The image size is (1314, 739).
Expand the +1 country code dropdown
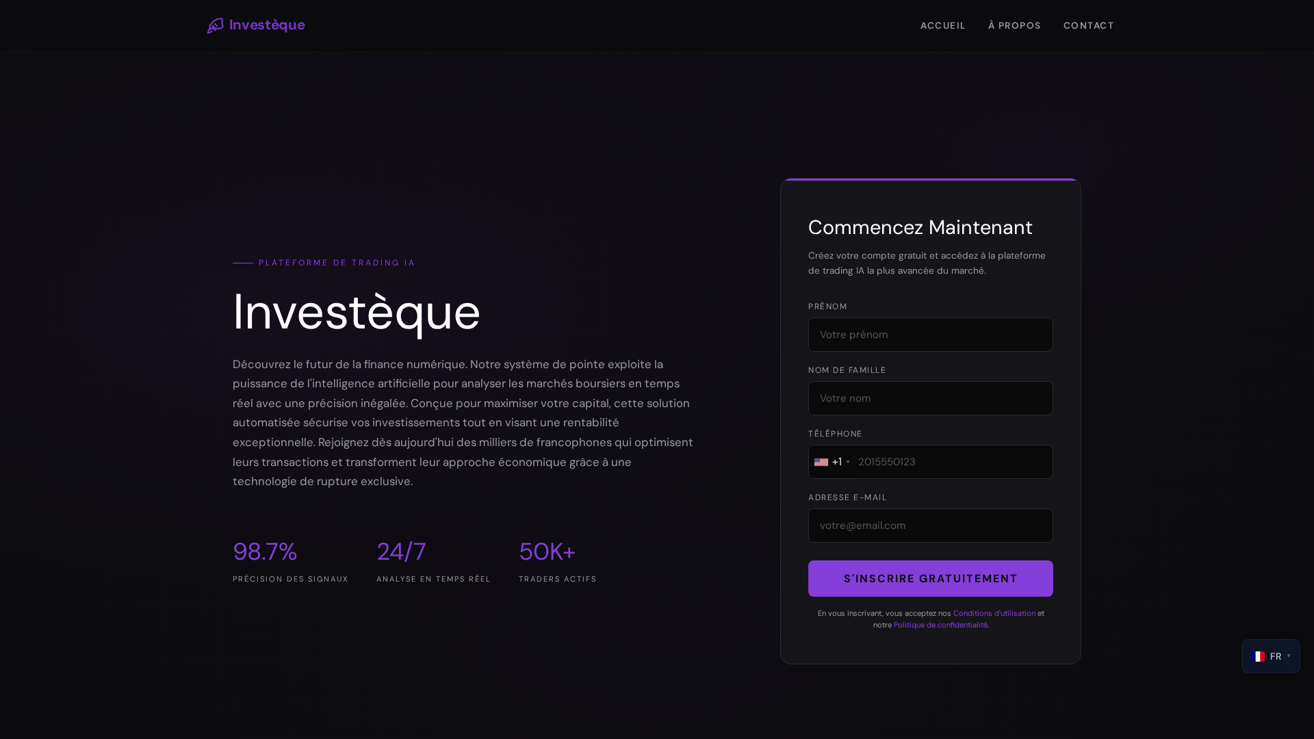[x=832, y=462]
